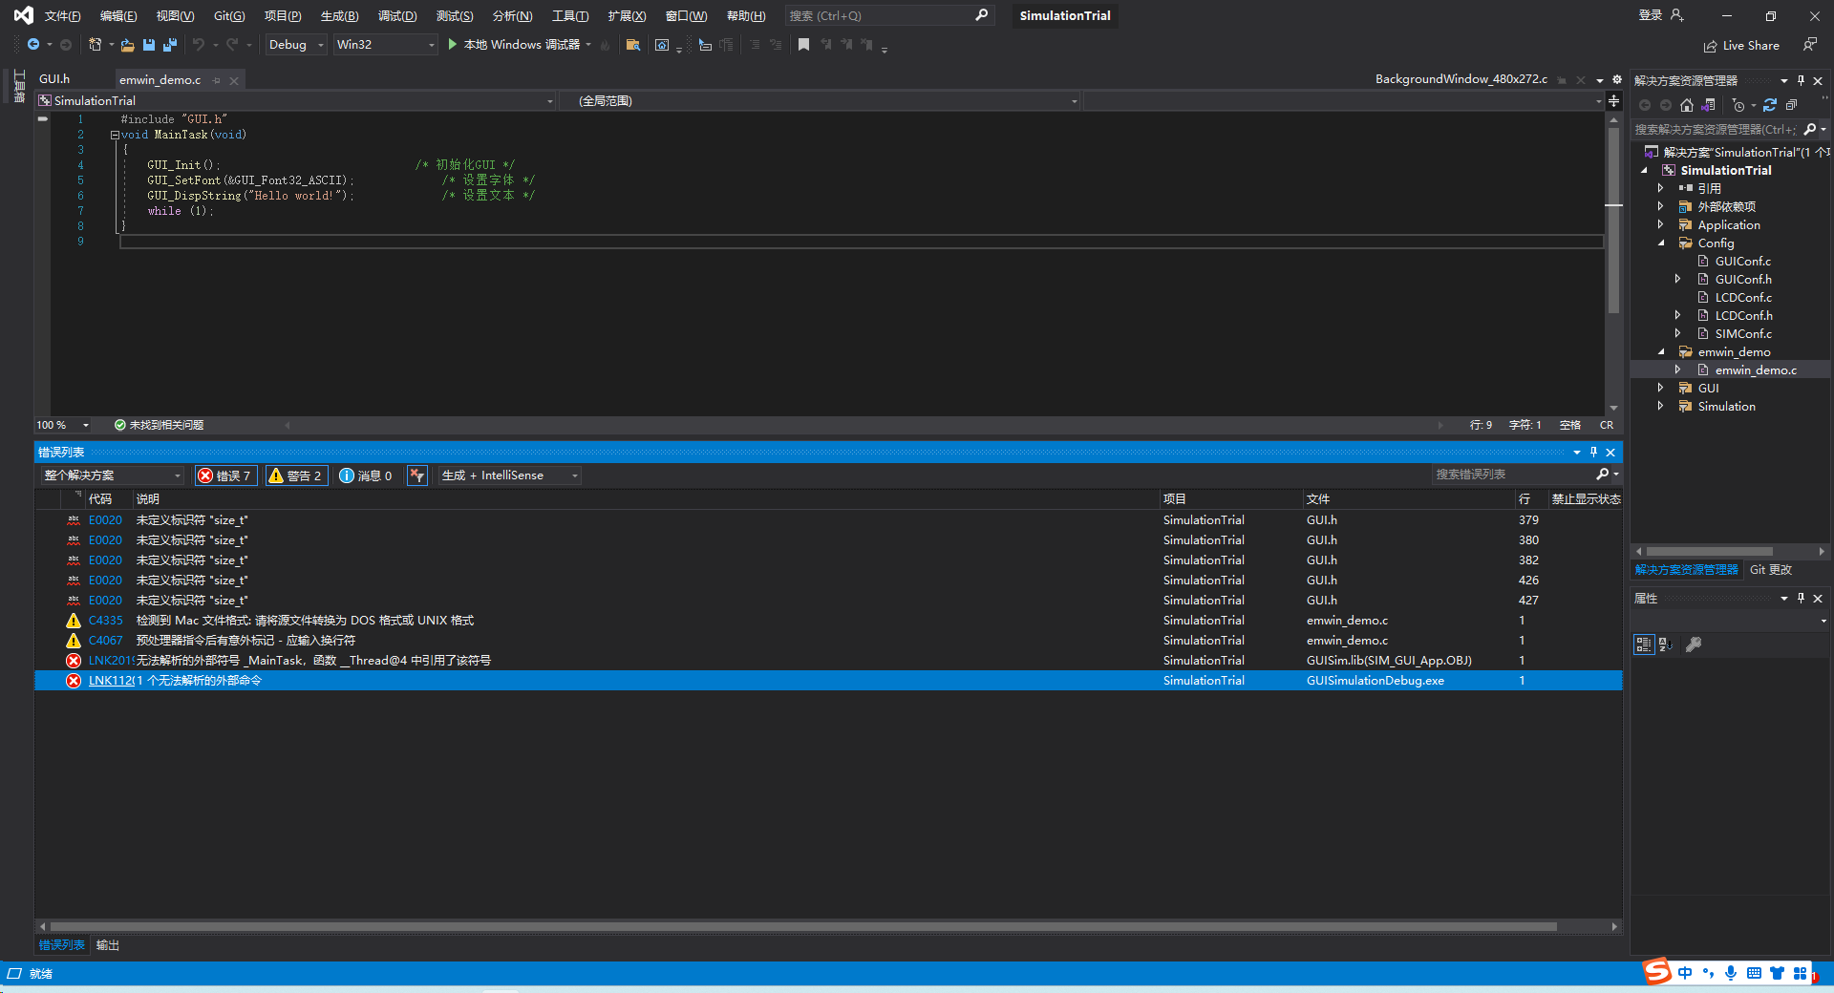This screenshot has height=993, width=1834.
Task: Open the entire solution filter dropdown
Action: tap(112, 475)
